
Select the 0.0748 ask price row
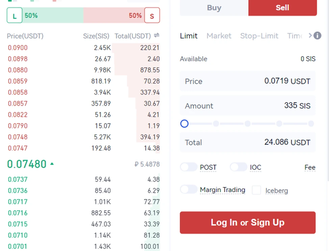pyautogui.click(x=83, y=137)
